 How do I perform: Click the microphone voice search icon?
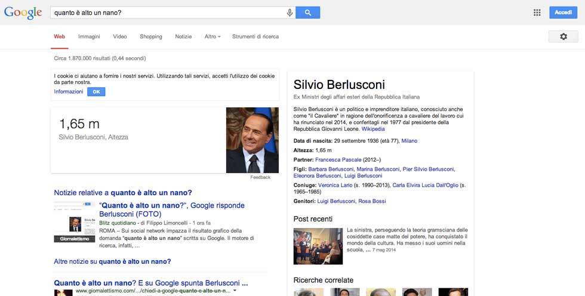(290, 13)
